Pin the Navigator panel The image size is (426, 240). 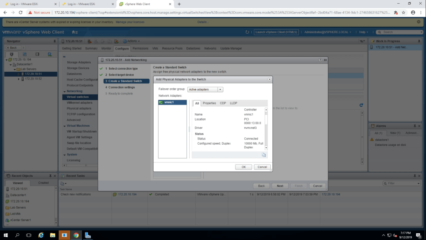point(54,41)
